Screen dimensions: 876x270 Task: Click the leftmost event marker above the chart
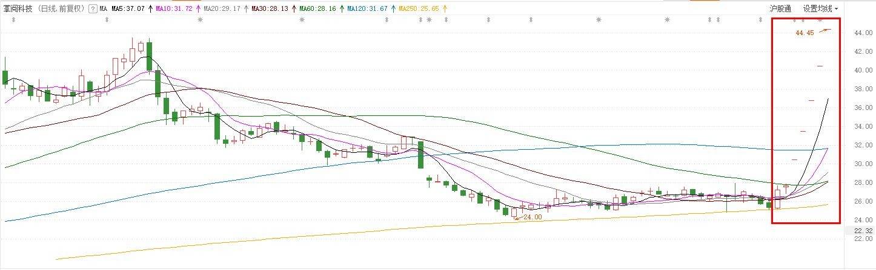click(x=14, y=20)
